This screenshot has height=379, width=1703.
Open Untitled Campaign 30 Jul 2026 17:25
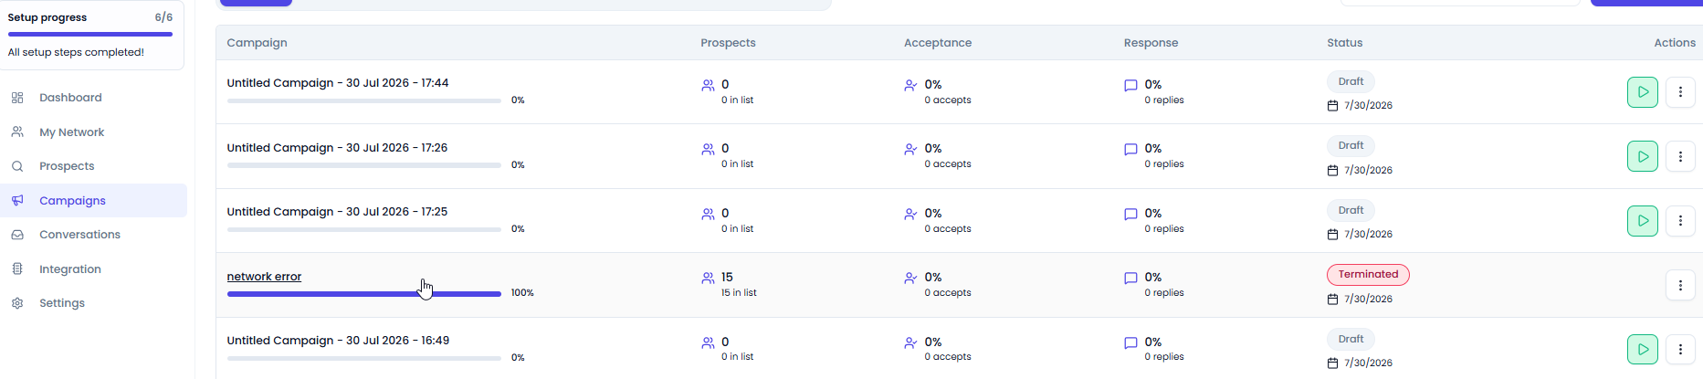pyautogui.click(x=337, y=212)
